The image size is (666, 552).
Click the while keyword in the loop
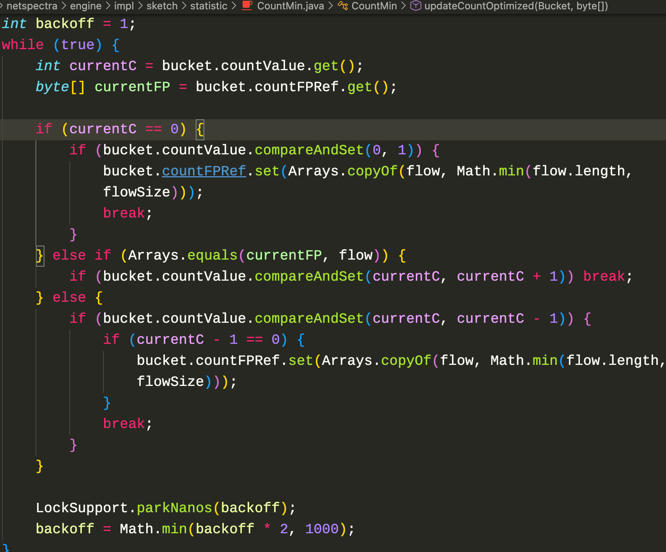point(23,45)
